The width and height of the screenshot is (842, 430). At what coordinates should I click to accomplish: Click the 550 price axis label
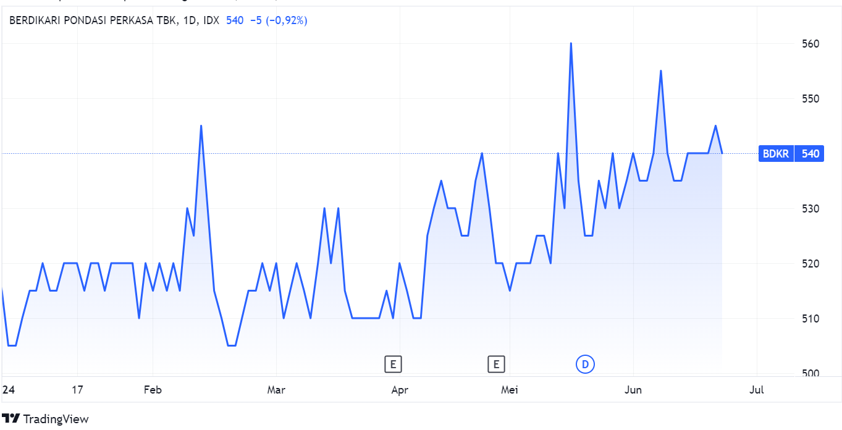810,99
